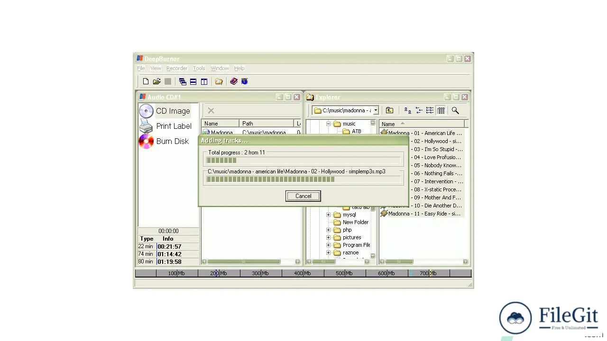Click the DeepBurner title bar logo
Screen dimensions: 607x341
pos(139,59)
